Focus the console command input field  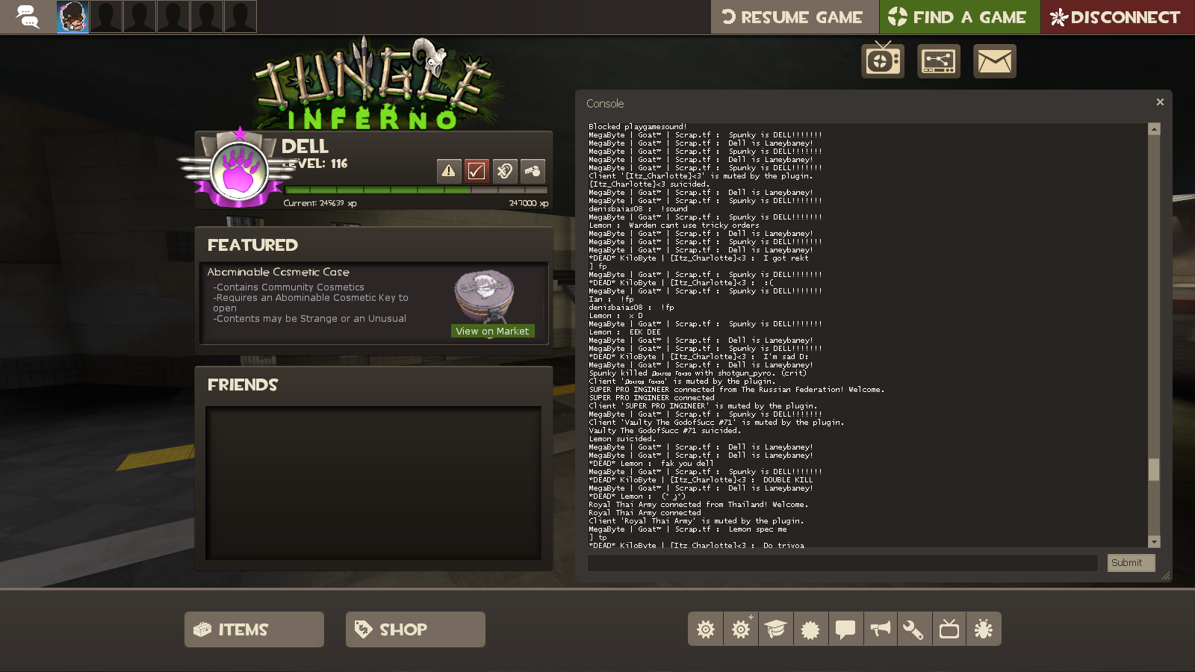click(842, 563)
